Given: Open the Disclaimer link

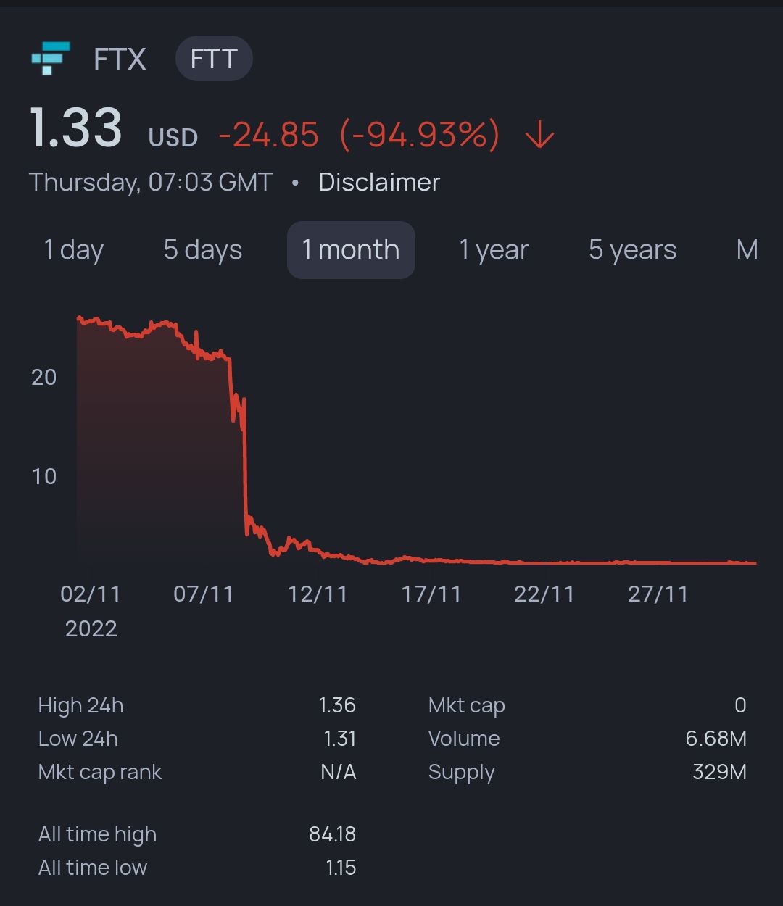Looking at the screenshot, I should tap(379, 182).
